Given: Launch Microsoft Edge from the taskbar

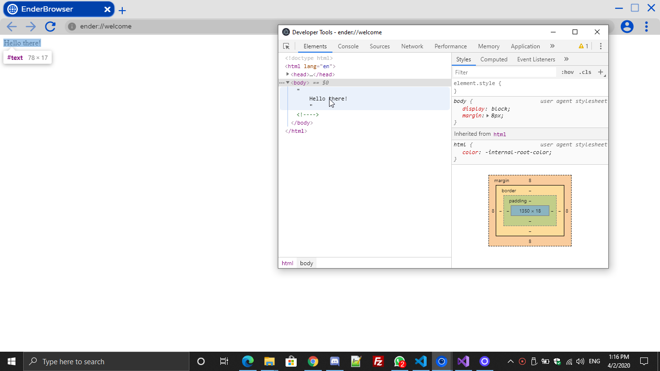Looking at the screenshot, I should (x=248, y=361).
